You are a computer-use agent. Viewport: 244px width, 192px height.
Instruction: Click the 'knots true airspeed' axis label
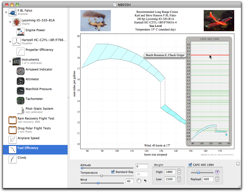[x=156, y=155]
